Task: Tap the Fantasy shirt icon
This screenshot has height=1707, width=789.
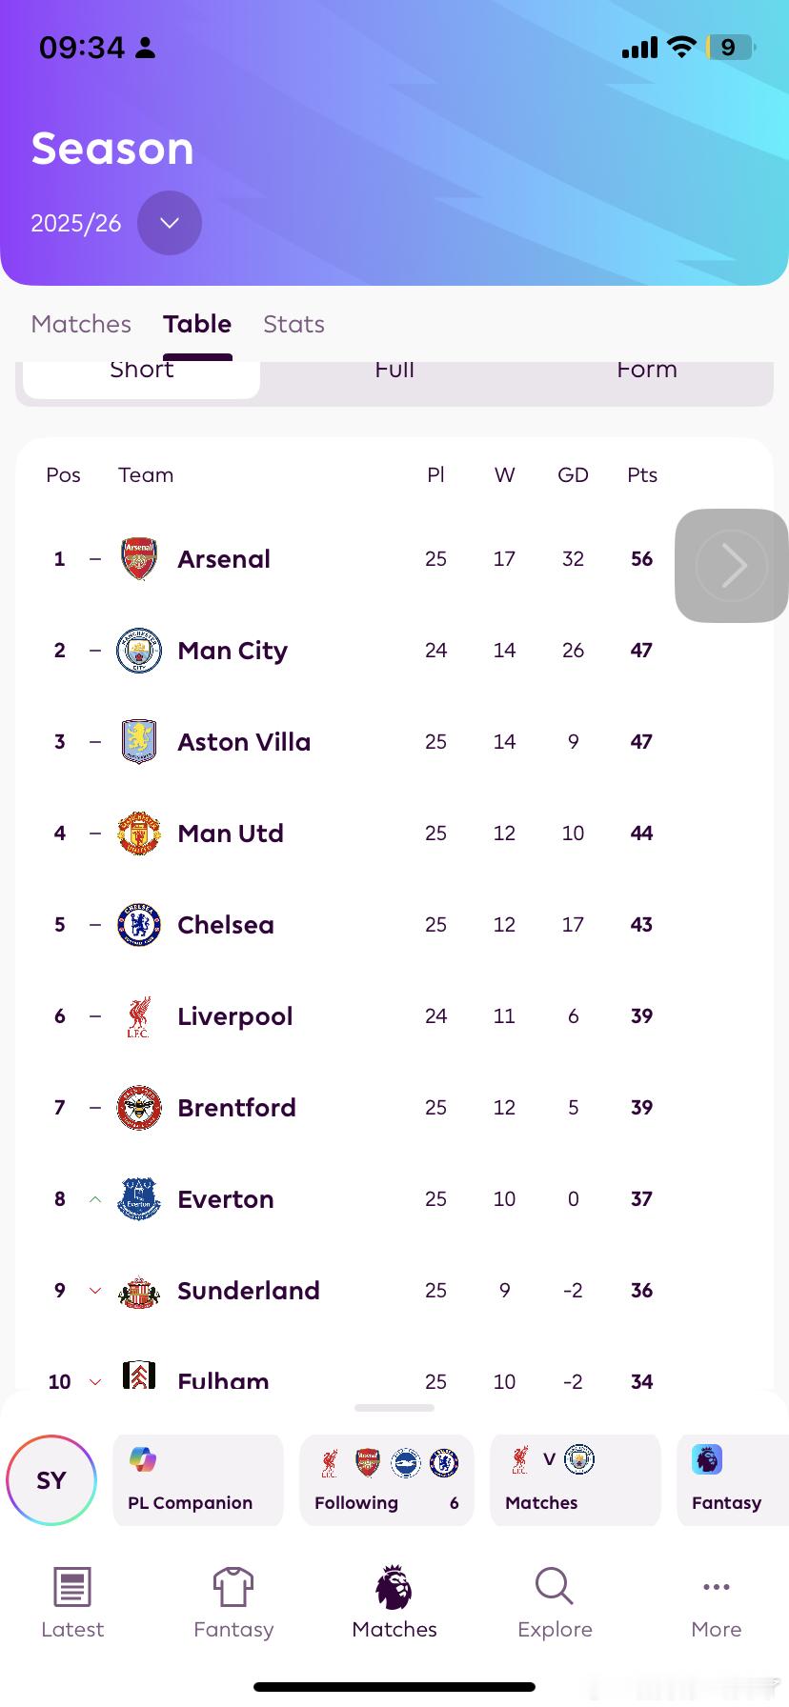Action: (x=233, y=1587)
